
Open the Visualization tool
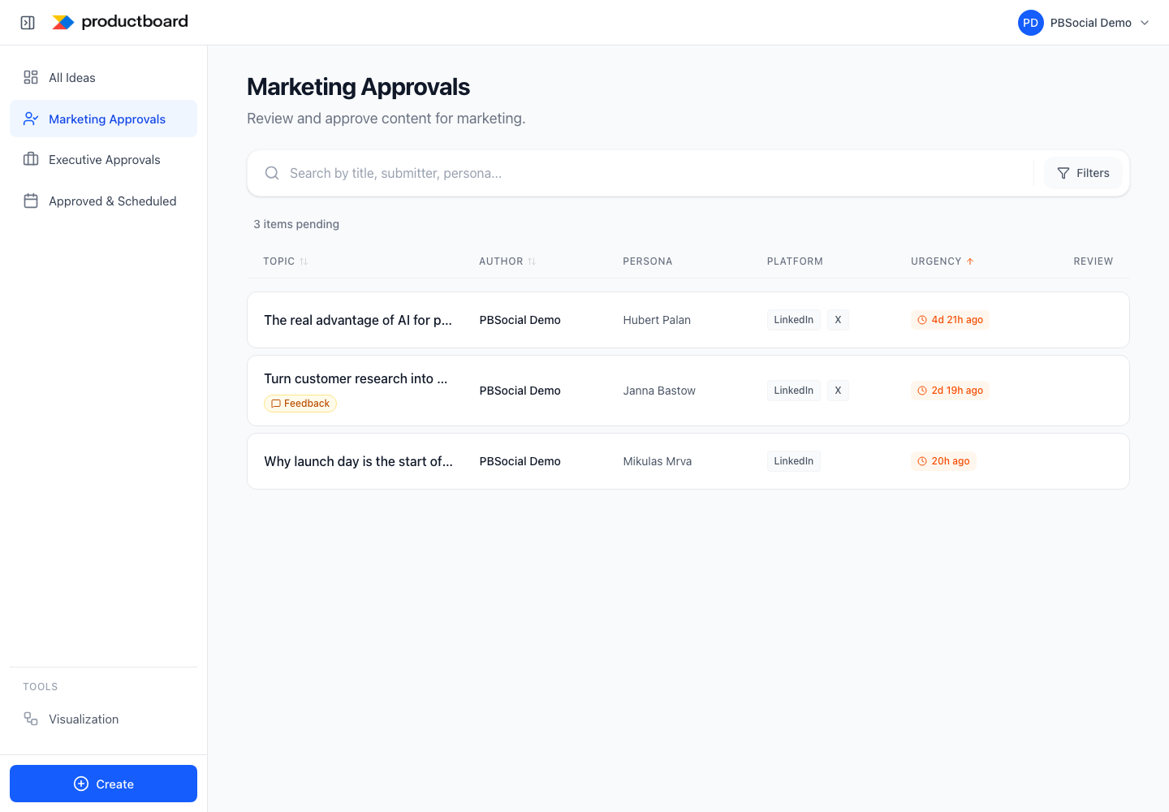click(x=103, y=719)
